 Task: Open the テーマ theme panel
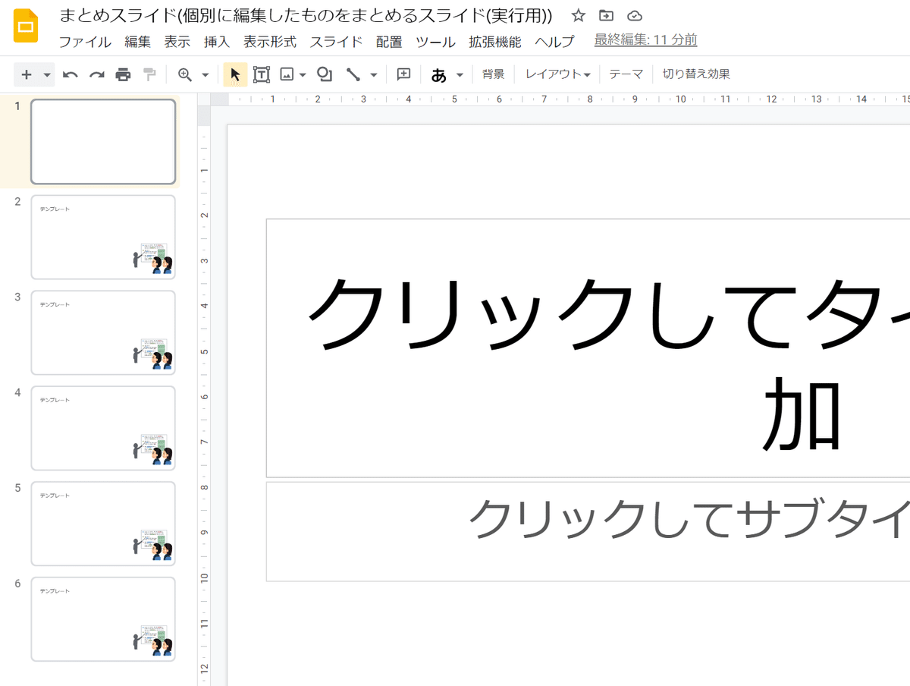coord(626,74)
